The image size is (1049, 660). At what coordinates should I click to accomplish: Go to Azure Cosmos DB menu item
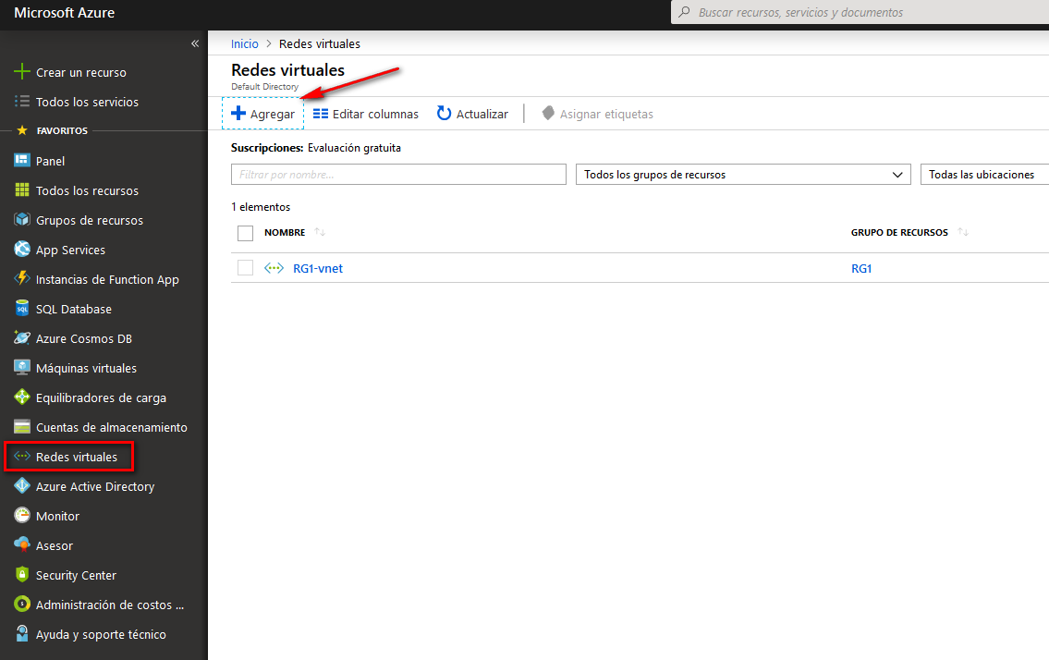tap(83, 338)
